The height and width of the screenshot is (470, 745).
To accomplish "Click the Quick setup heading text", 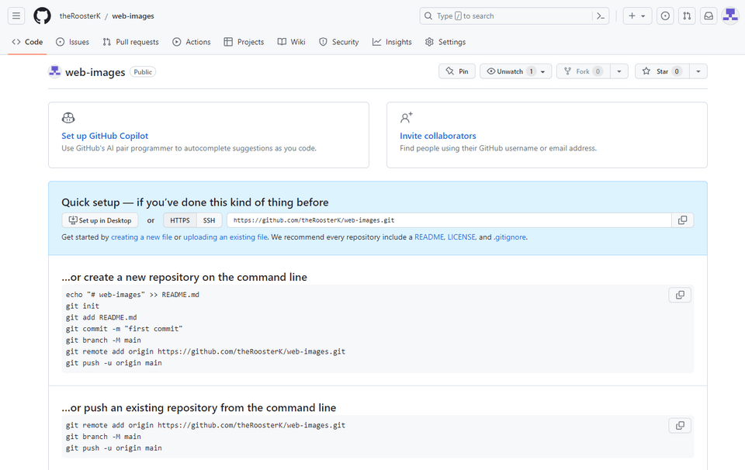I will [195, 202].
